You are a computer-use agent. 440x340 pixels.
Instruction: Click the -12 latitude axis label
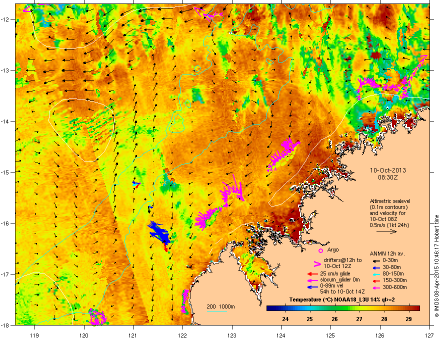(5, 19)
